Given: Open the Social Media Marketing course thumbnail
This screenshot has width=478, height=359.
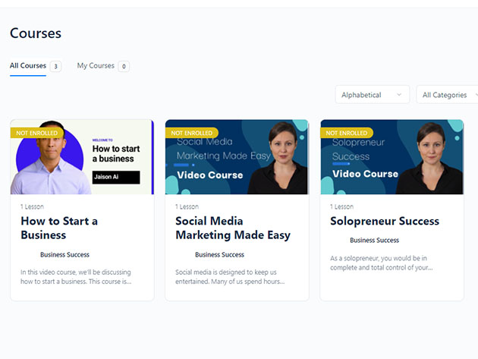Looking at the screenshot, I should [237, 157].
